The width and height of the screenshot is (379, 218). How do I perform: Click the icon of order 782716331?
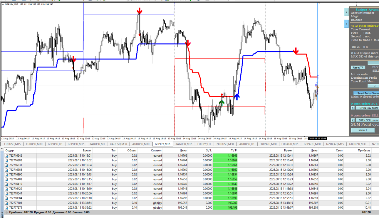(x=6, y=165)
